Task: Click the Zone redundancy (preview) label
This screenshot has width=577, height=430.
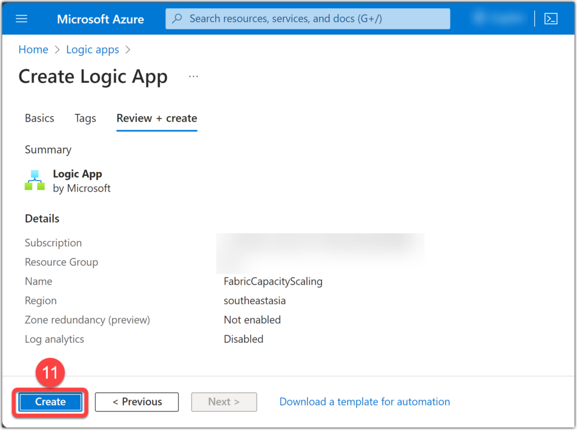Action: click(87, 320)
